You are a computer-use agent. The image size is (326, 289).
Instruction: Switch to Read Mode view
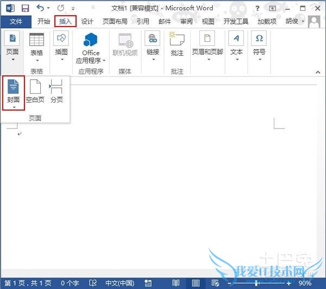coord(175,283)
